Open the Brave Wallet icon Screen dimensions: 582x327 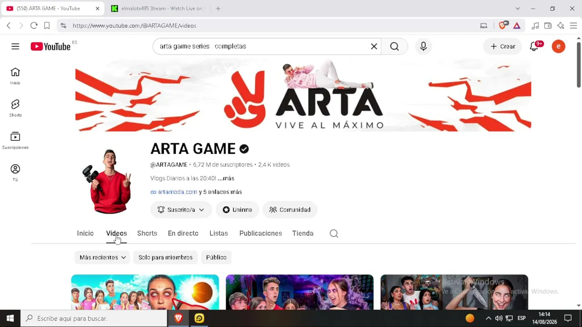548,25
